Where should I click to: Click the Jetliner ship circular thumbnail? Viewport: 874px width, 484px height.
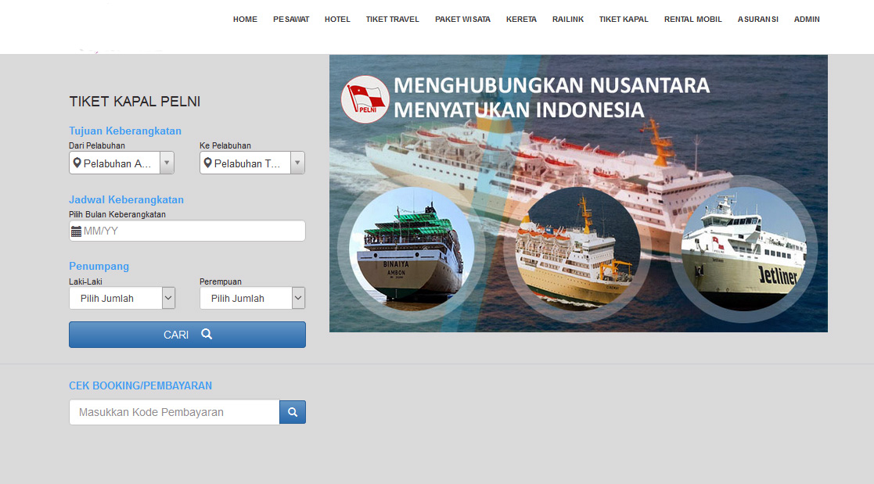[743, 249]
